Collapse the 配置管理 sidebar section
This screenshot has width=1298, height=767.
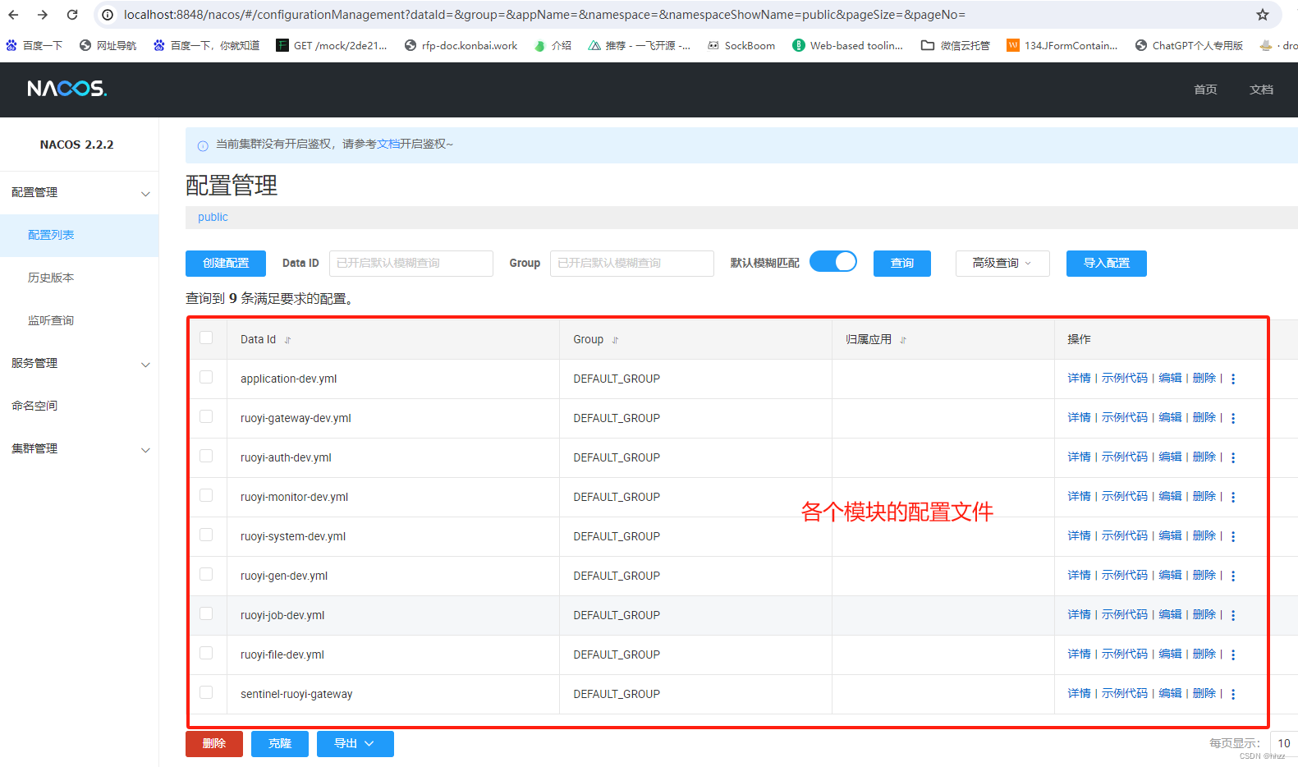[x=80, y=193]
